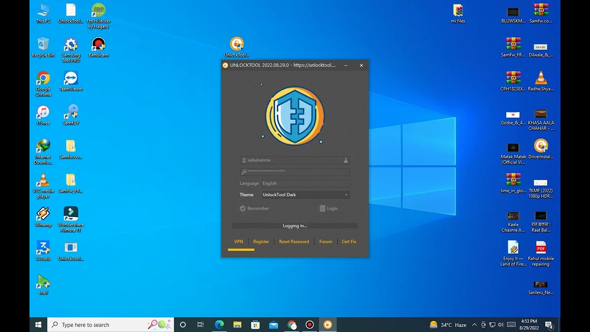590x332 pixels.
Task: Open volume control in system tray
Action: click(x=501, y=325)
